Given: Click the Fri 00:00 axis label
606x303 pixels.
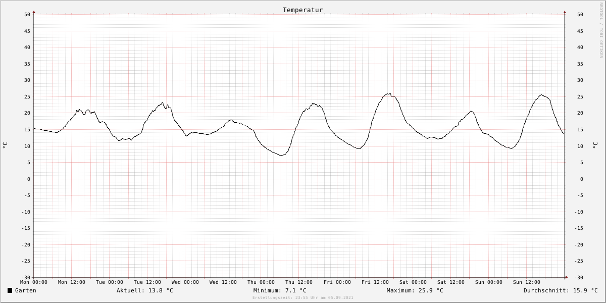Looking at the screenshot, I should [x=337, y=282].
